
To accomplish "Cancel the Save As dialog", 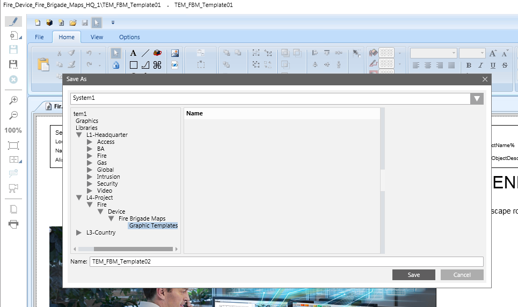I will coord(462,275).
